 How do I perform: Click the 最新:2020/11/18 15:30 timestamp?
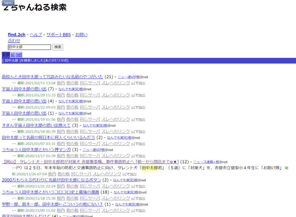click(36, 198)
